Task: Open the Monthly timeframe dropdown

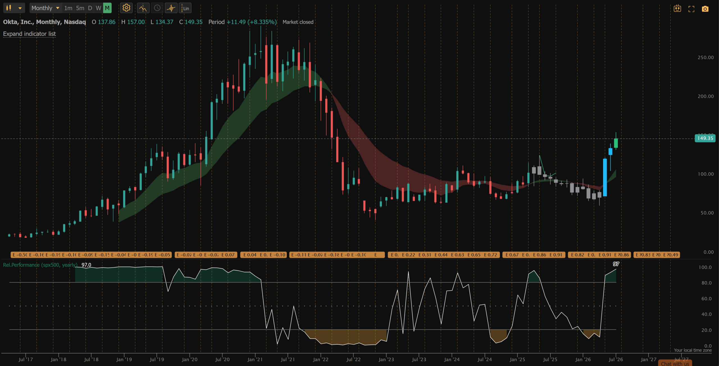Action: click(45, 8)
